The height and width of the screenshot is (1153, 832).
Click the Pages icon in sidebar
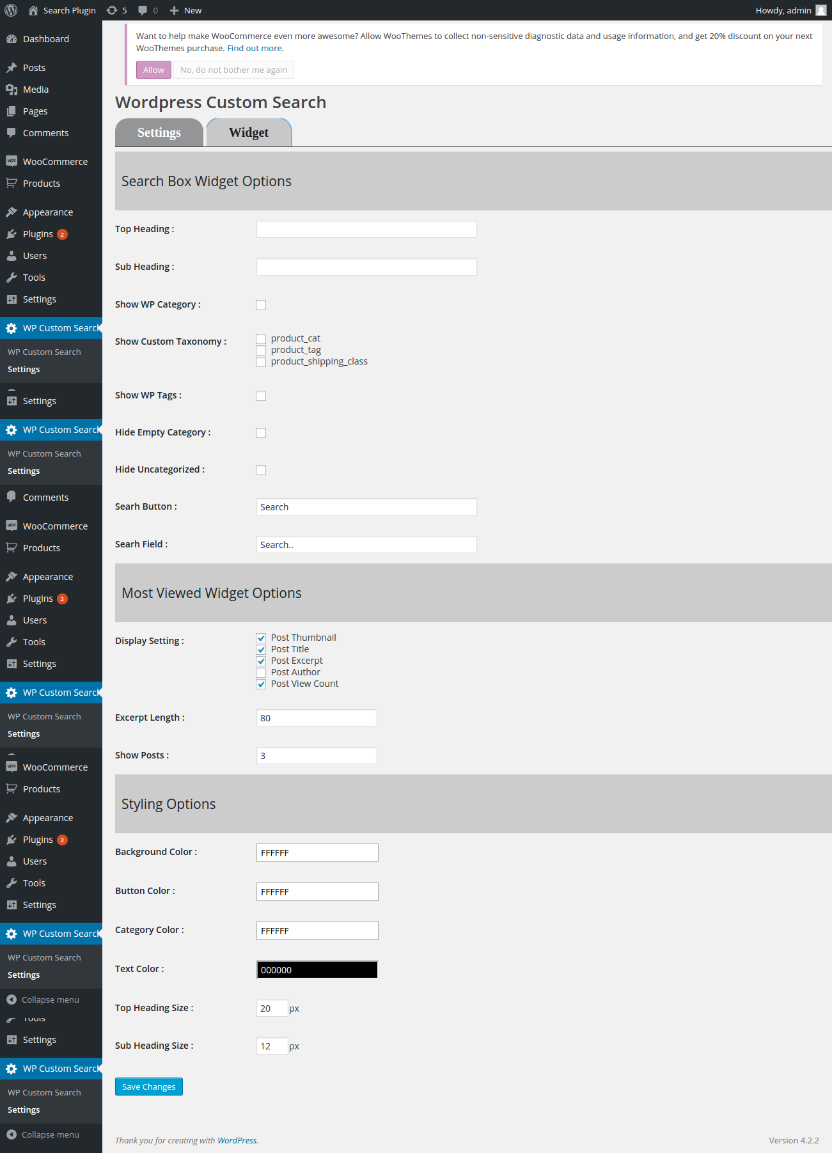(12, 111)
